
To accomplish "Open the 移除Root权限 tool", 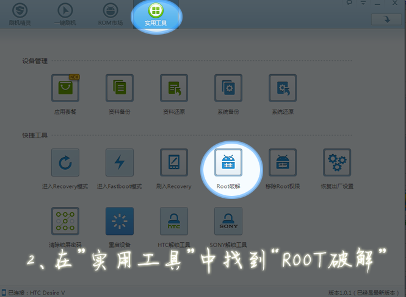I will pyautogui.click(x=283, y=162).
